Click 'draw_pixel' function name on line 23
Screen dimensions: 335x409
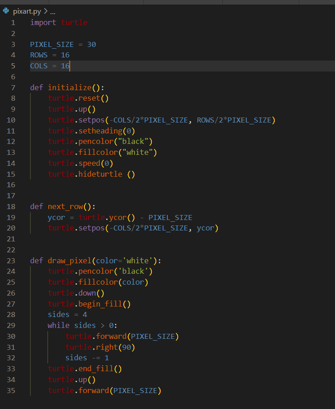69,261
